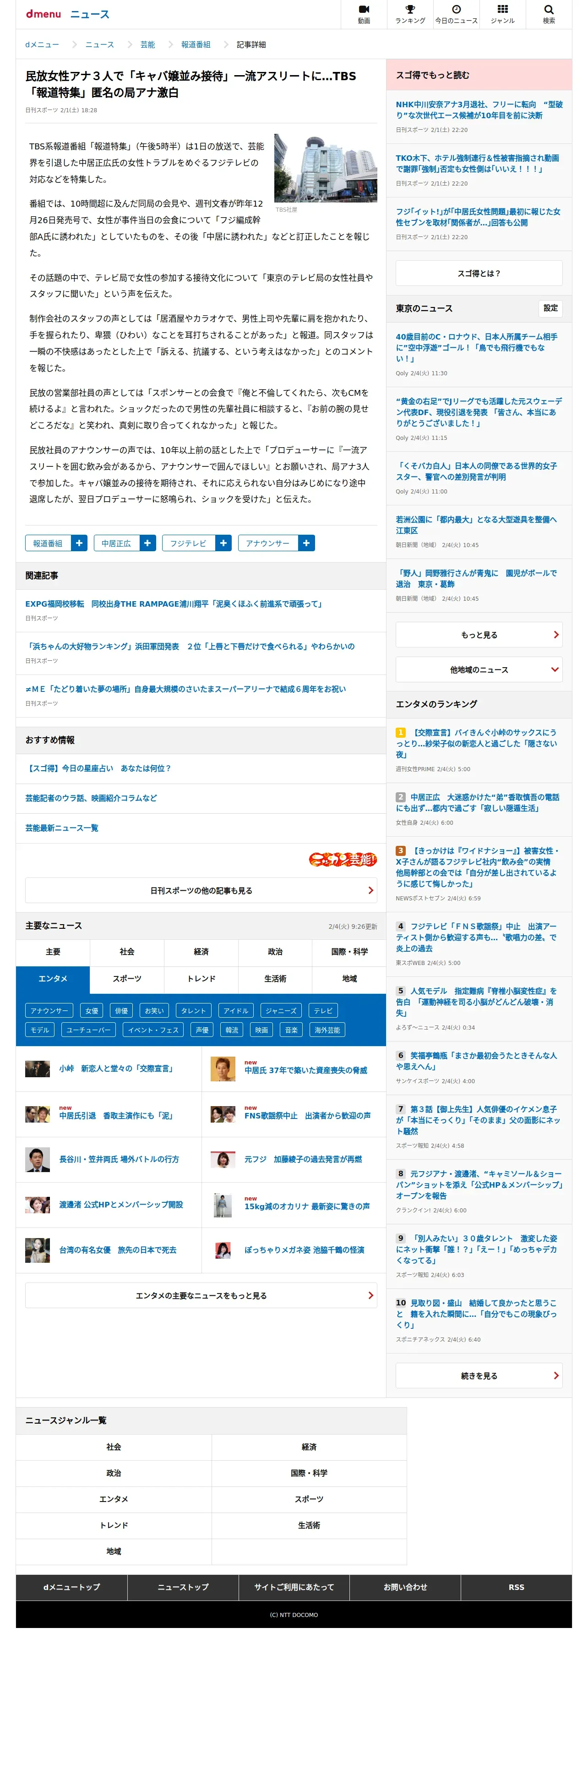
Task: Open the ランキング trophy icon
Action: (x=410, y=14)
